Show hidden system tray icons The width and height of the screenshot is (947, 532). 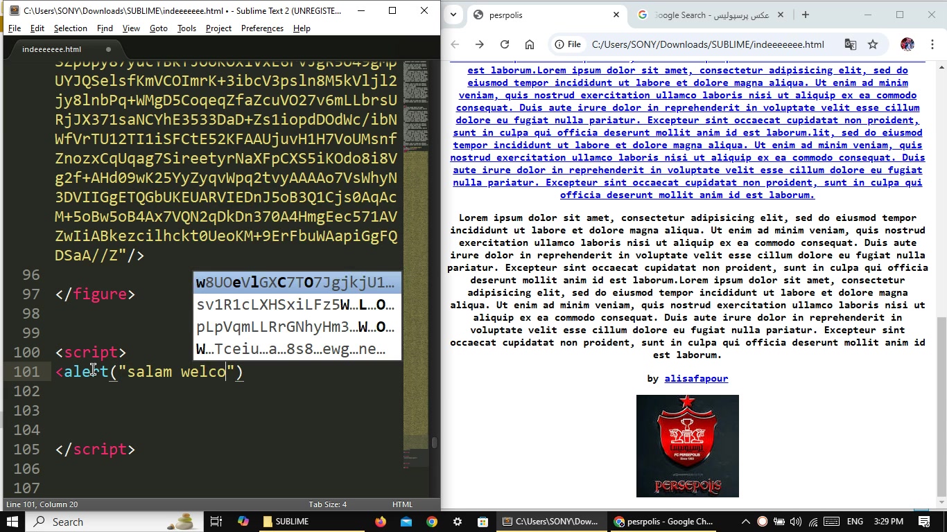pos(746,522)
